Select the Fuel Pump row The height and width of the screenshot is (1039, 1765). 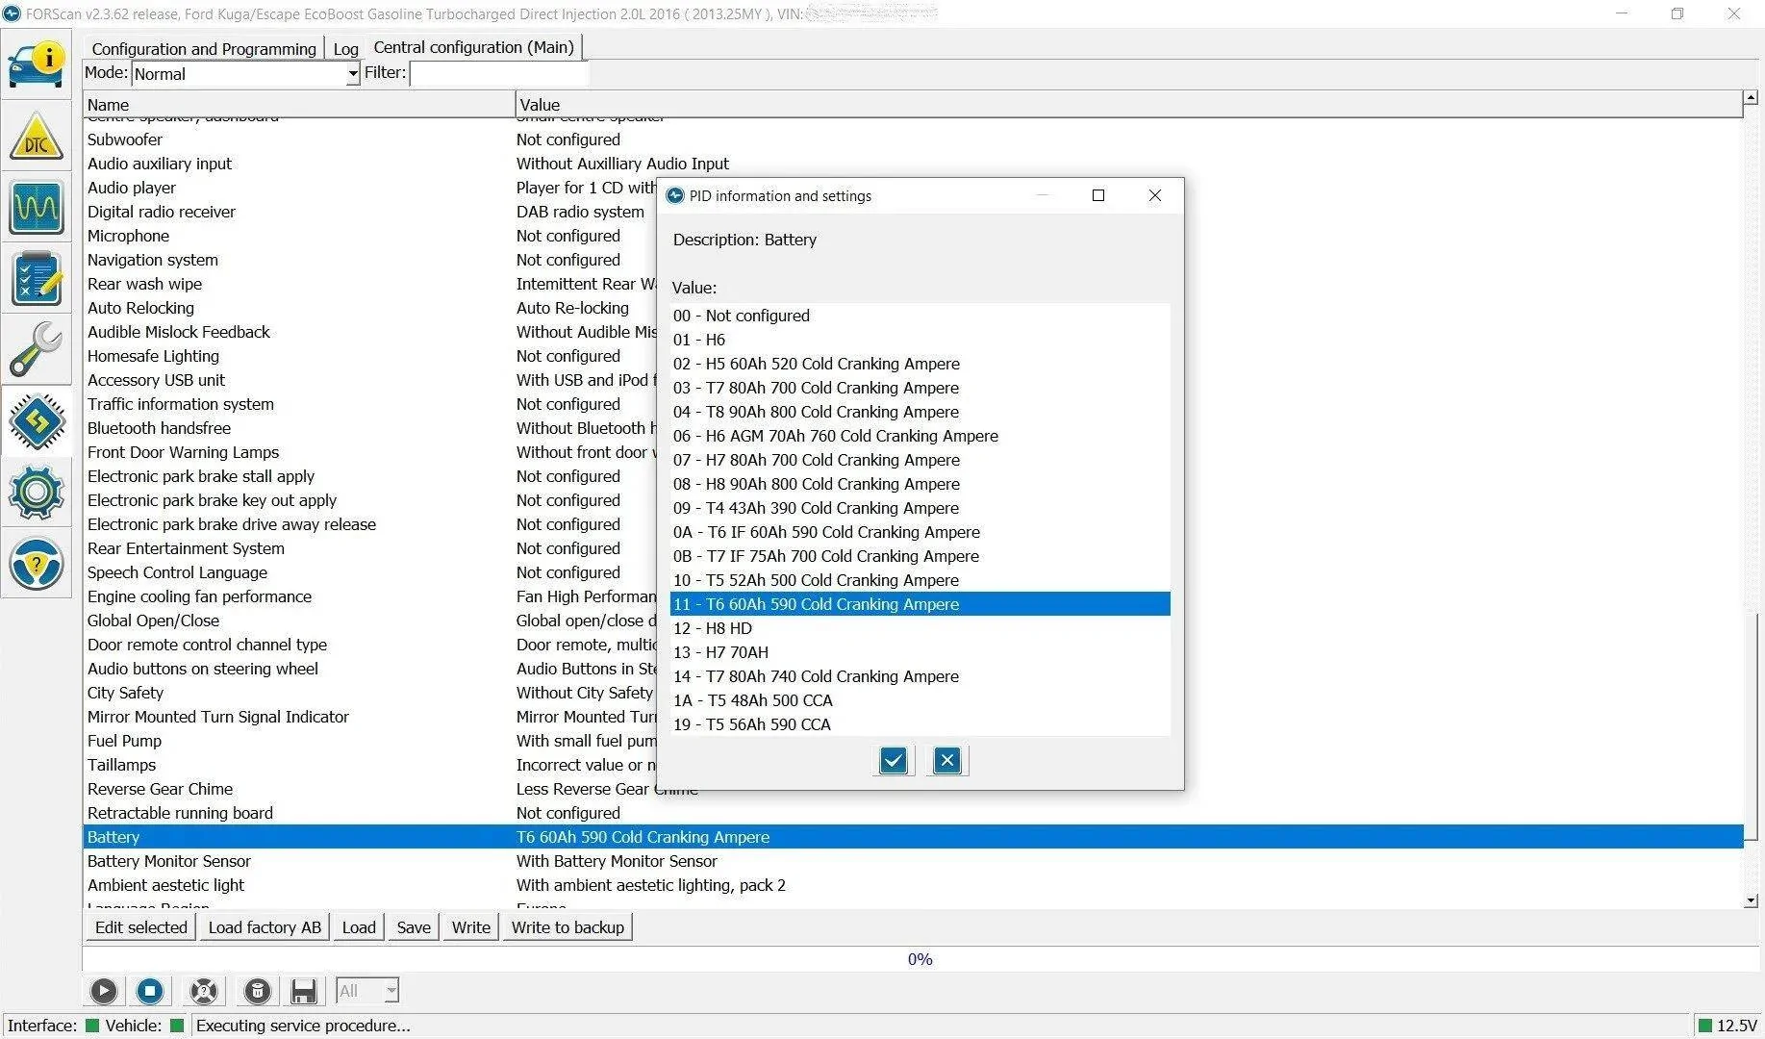[x=370, y=741]
